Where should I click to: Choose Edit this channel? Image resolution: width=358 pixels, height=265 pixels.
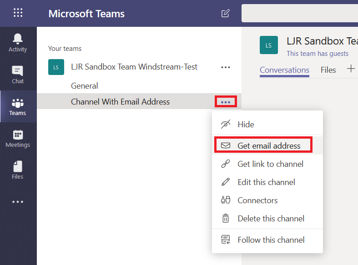point(267,182)
